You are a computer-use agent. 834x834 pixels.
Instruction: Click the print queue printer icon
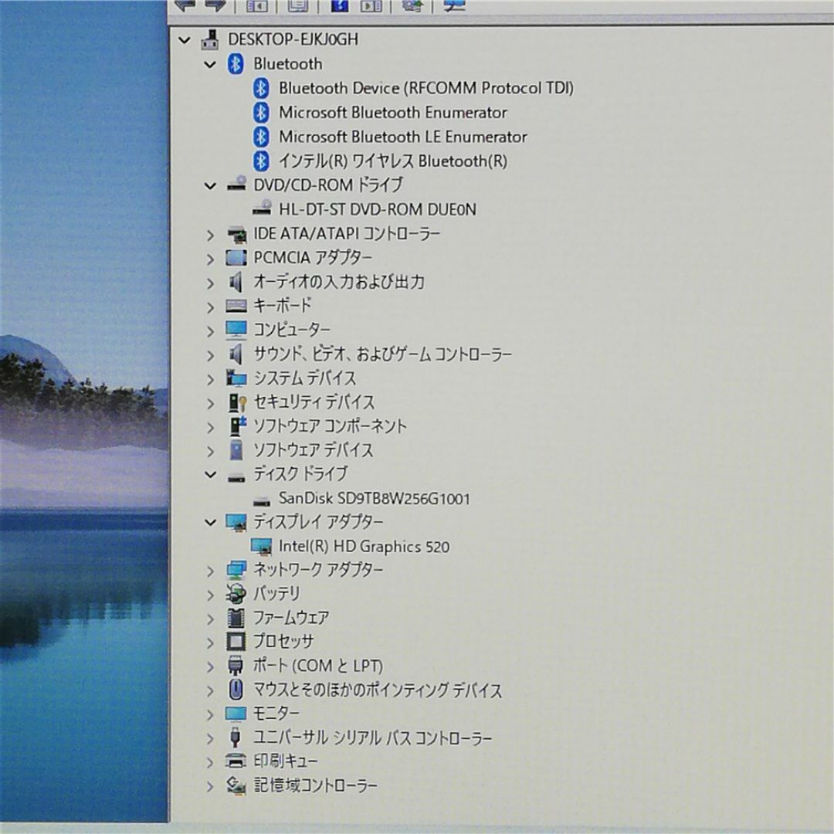click(x=236, y=761)
